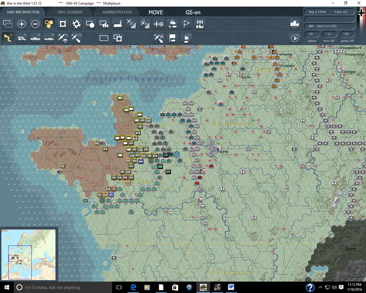Click the German cross flag emblem
The image size is (366, 293).
[x=361, y=13]
